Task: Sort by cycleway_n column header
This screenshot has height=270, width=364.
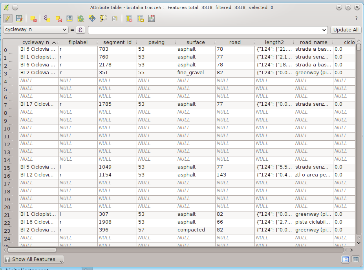Action: coord(38,42)
